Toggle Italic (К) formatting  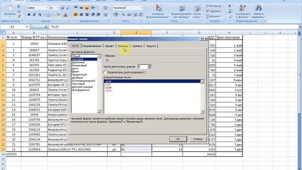tap(34, 15)
